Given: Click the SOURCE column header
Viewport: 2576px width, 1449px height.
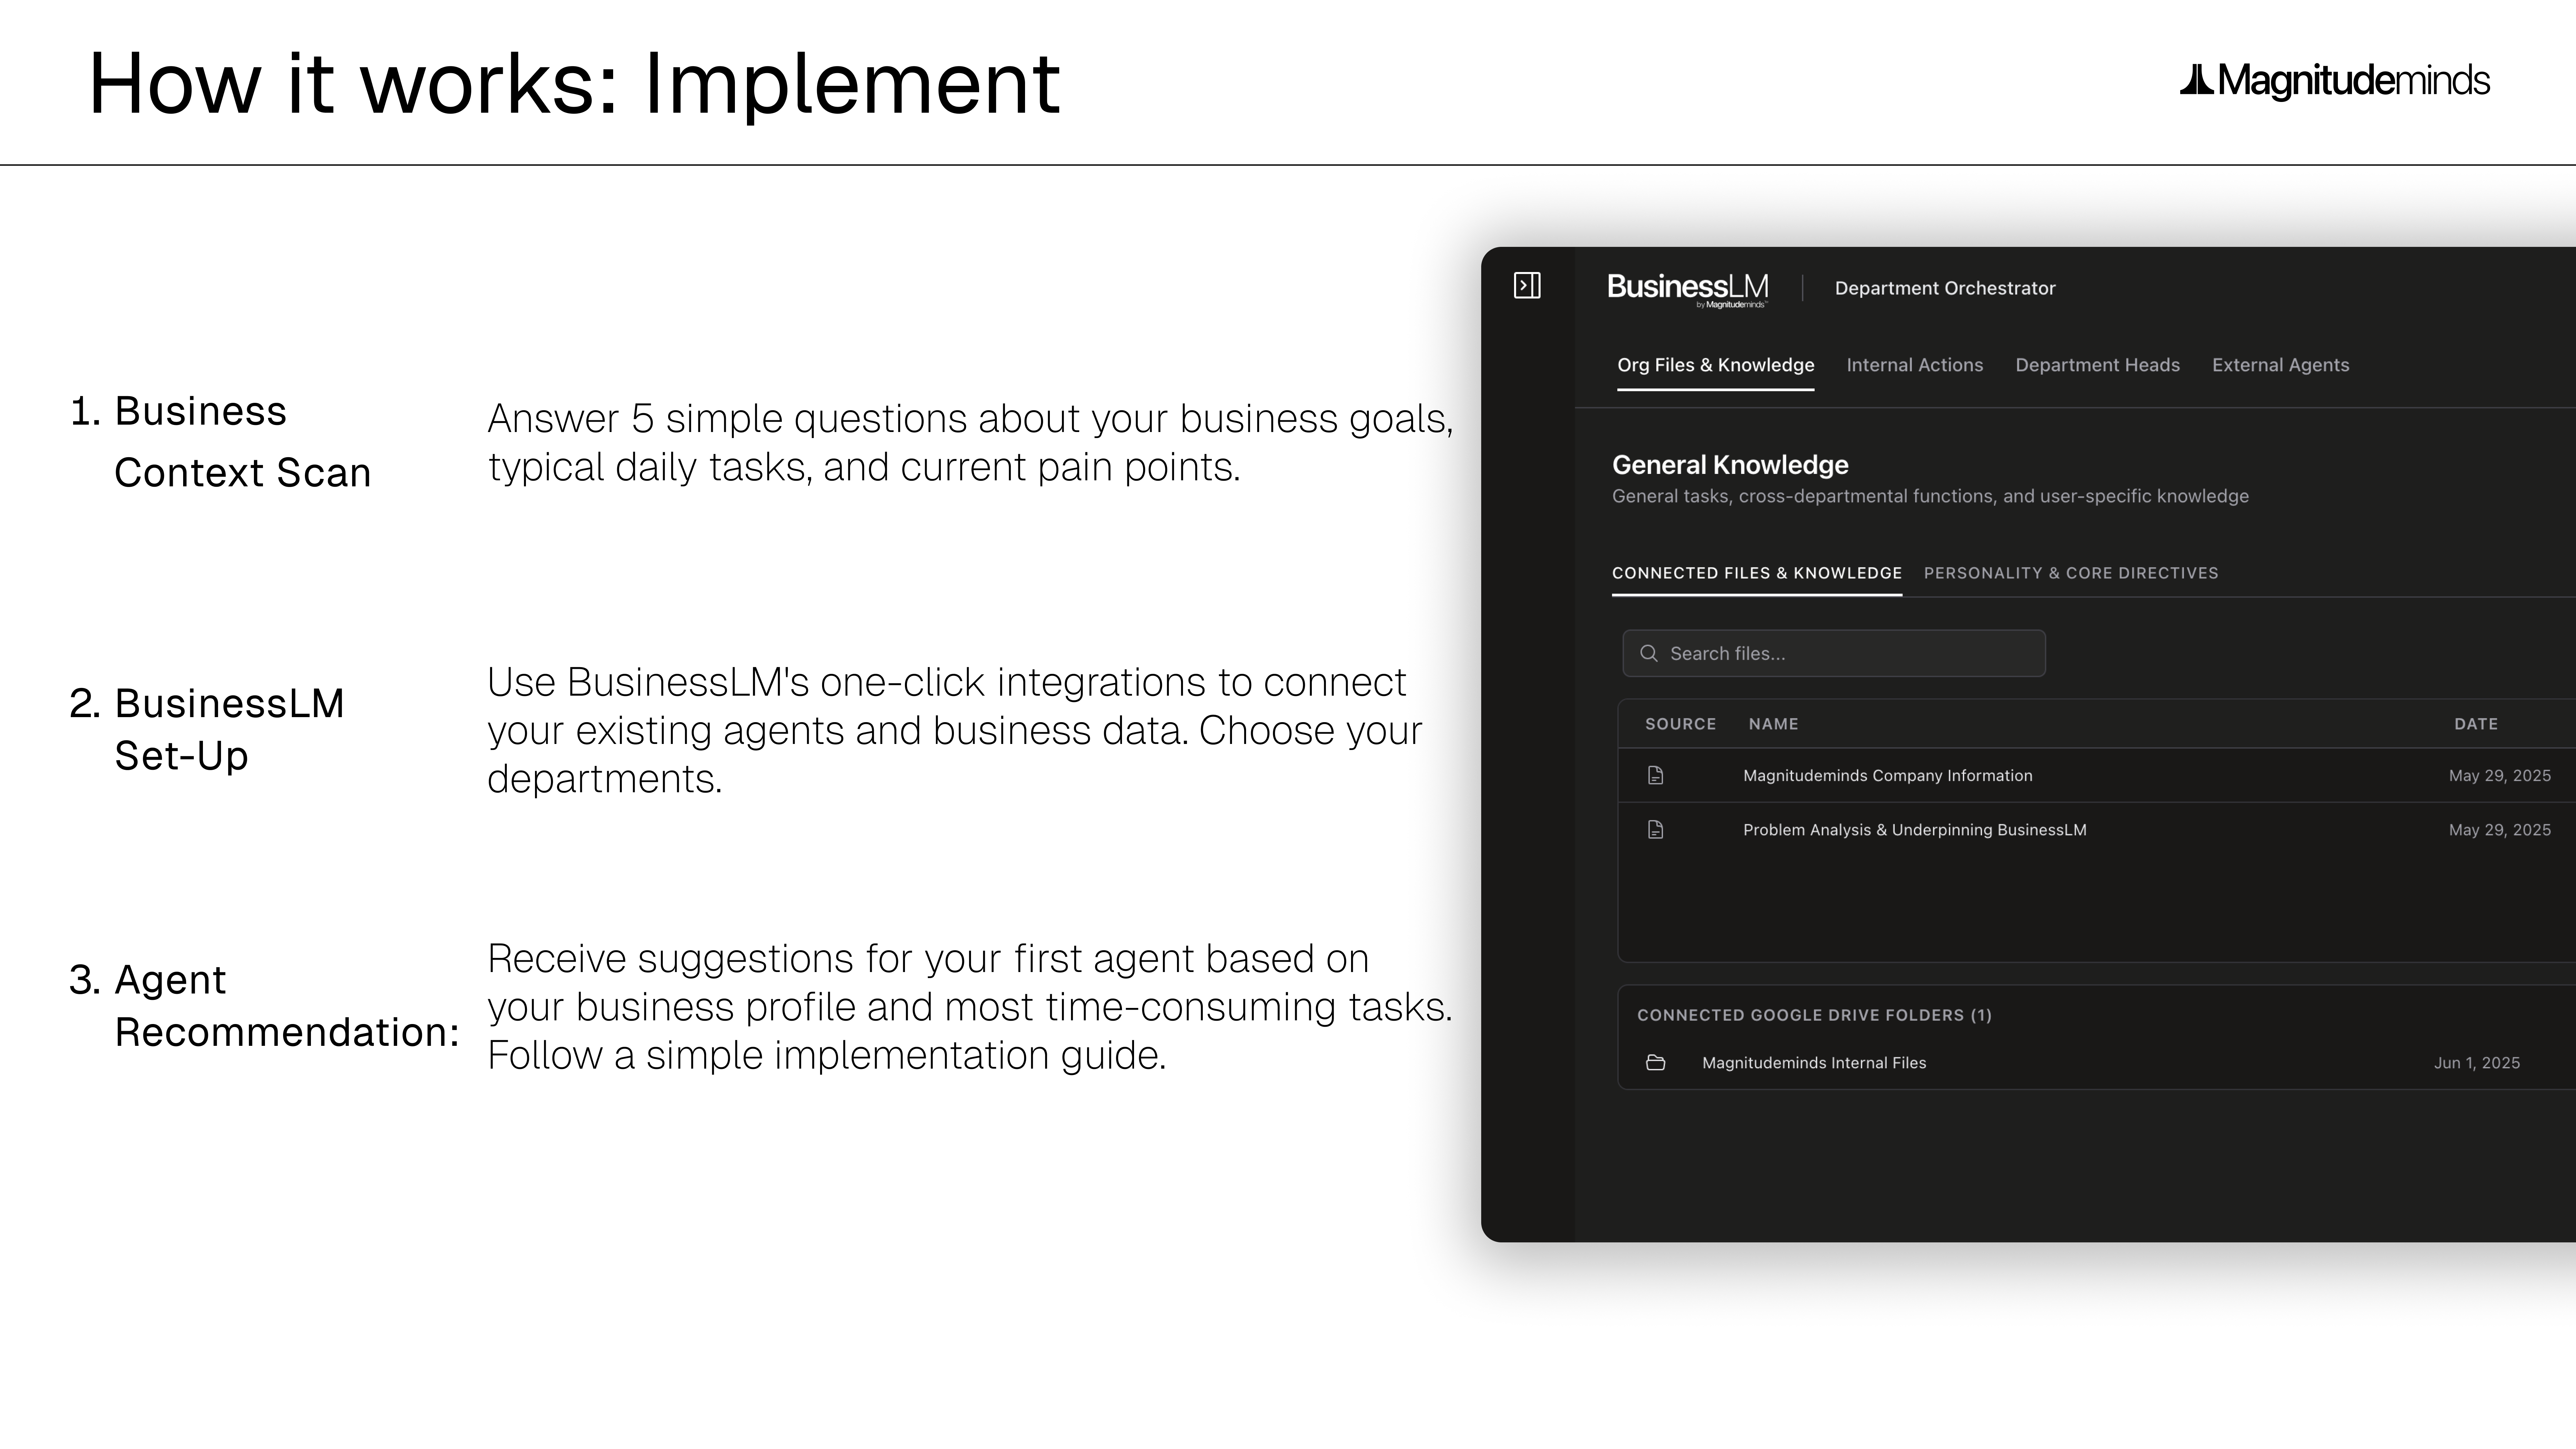Looking at the screenshot, I should click(x=1681, y=724).
